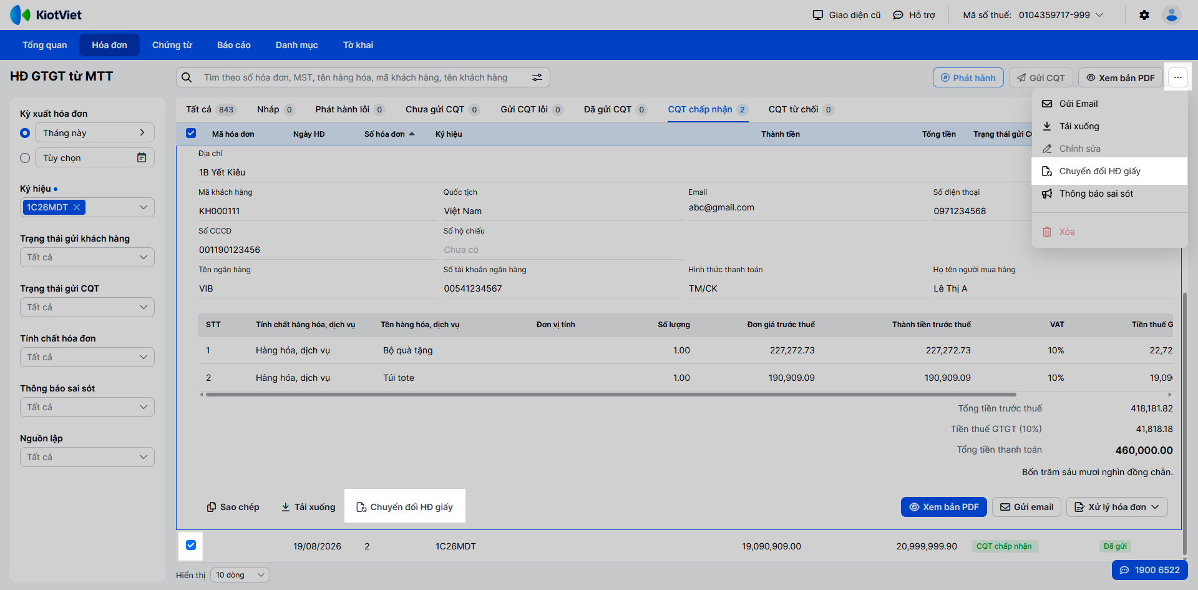Switch to the CQT từ chối tab
1198x590 pixels.
pos(801,109)
